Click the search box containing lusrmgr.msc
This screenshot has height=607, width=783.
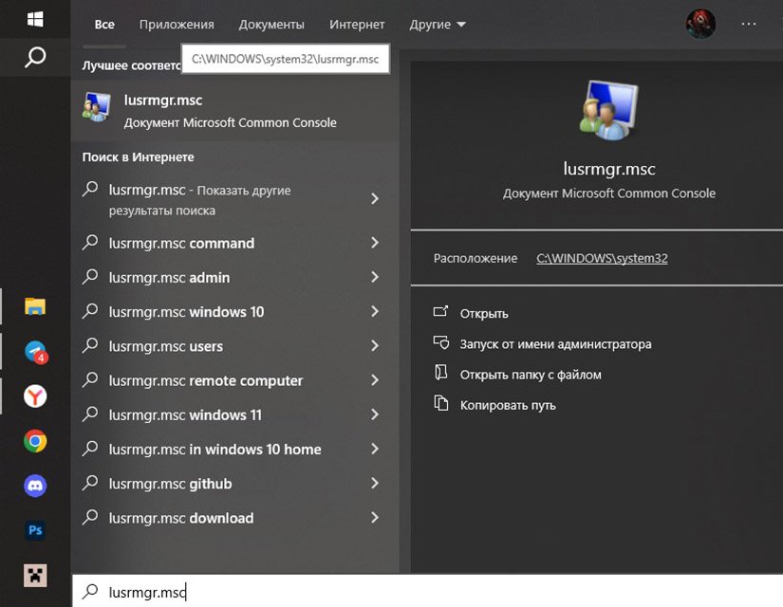click(427, 591)
